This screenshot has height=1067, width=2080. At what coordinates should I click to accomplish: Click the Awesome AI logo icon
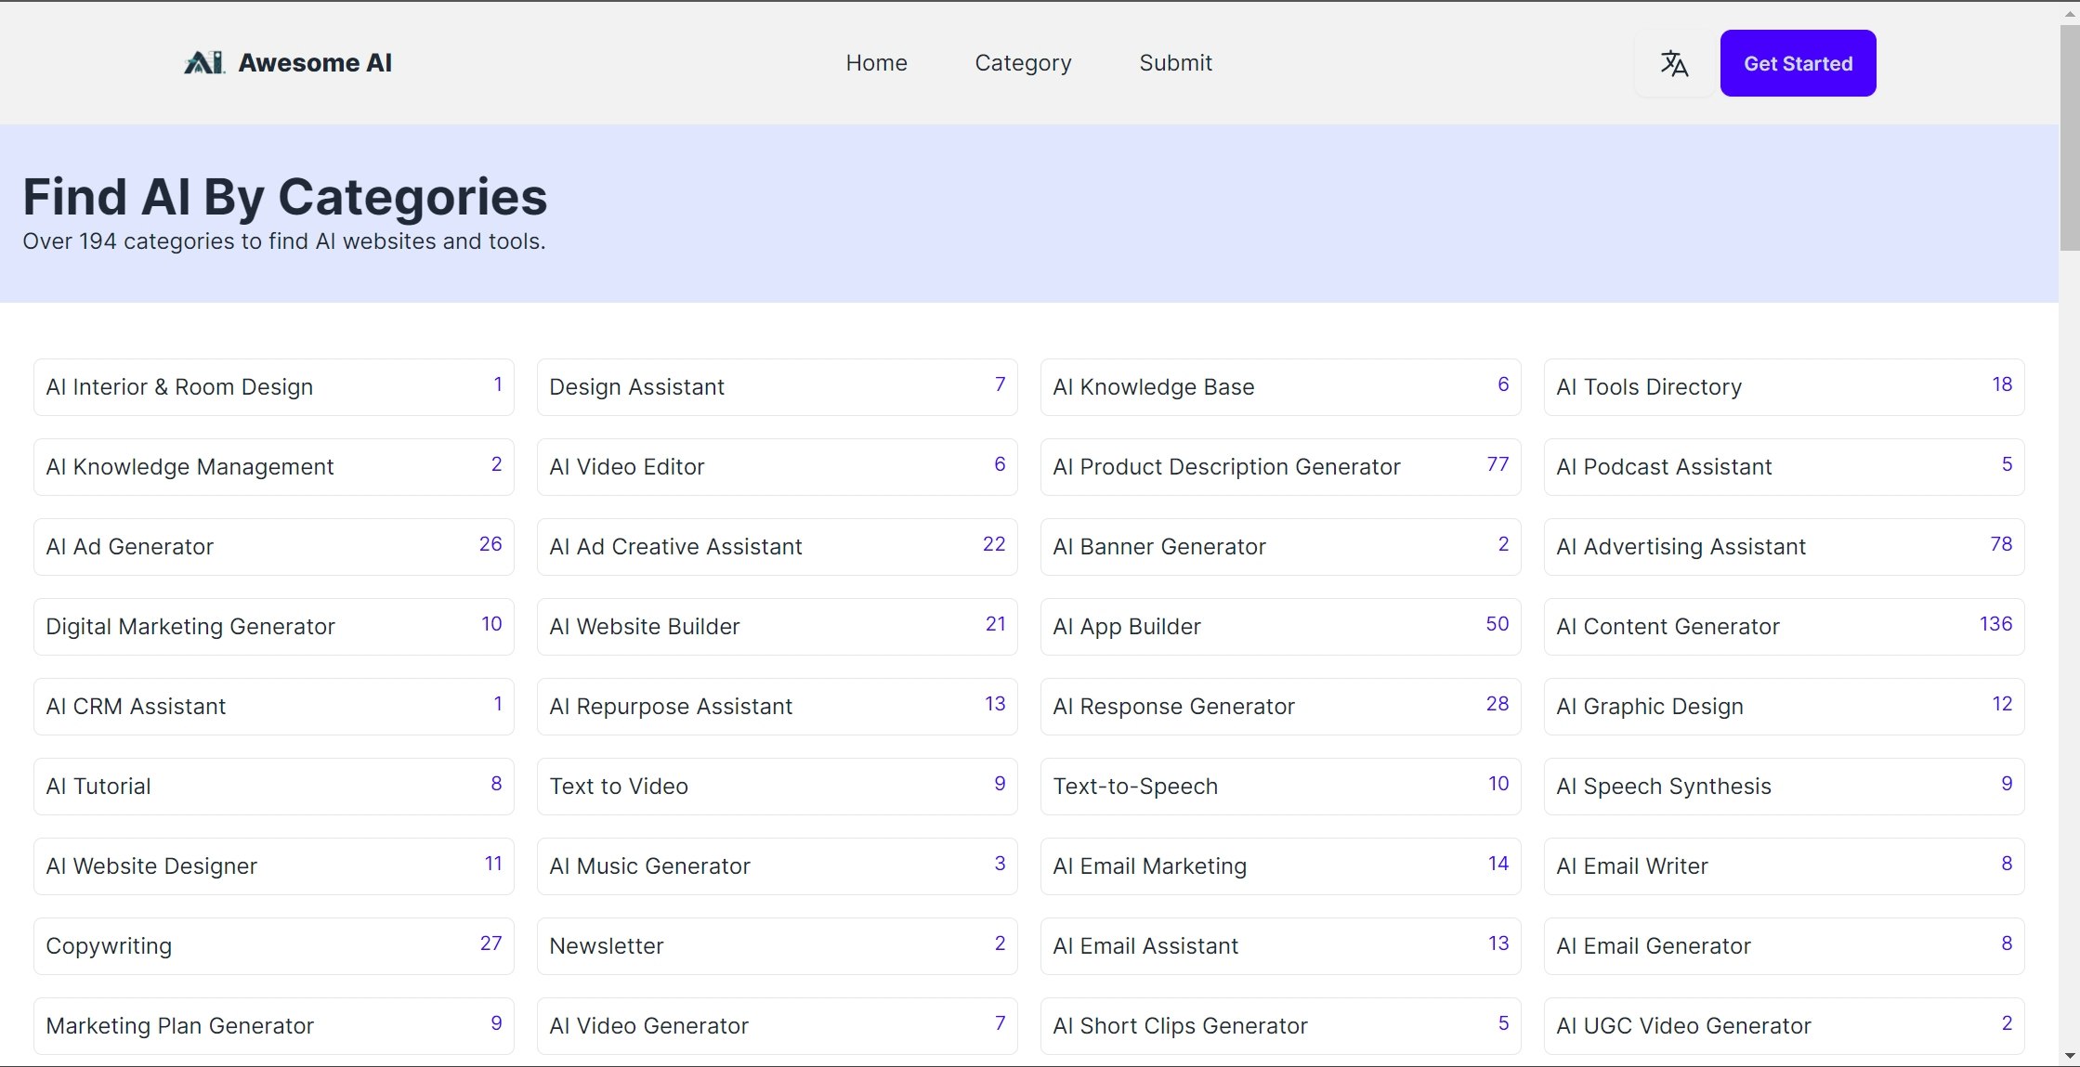[x=204, y=63]
